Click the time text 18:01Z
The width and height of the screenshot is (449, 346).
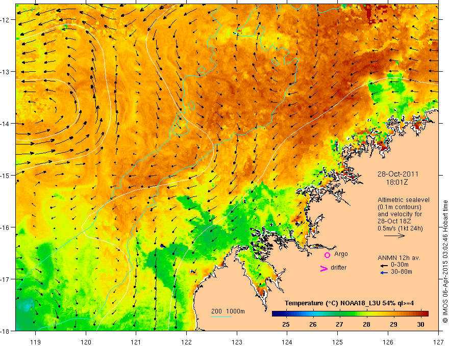click(x=397, y=182)
